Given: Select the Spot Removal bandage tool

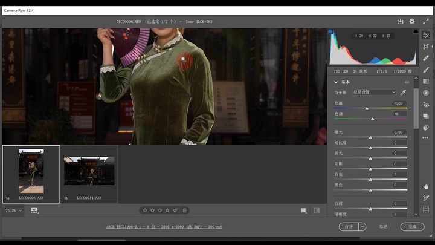Looking at the screenshot, I should click(x=426, y=58).
